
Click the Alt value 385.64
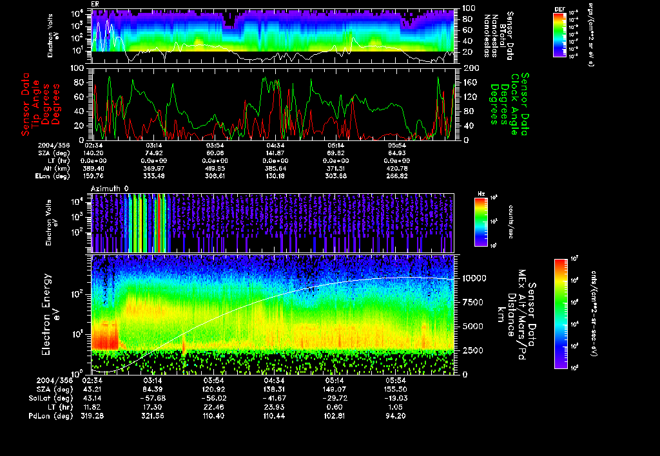(275, 168)
